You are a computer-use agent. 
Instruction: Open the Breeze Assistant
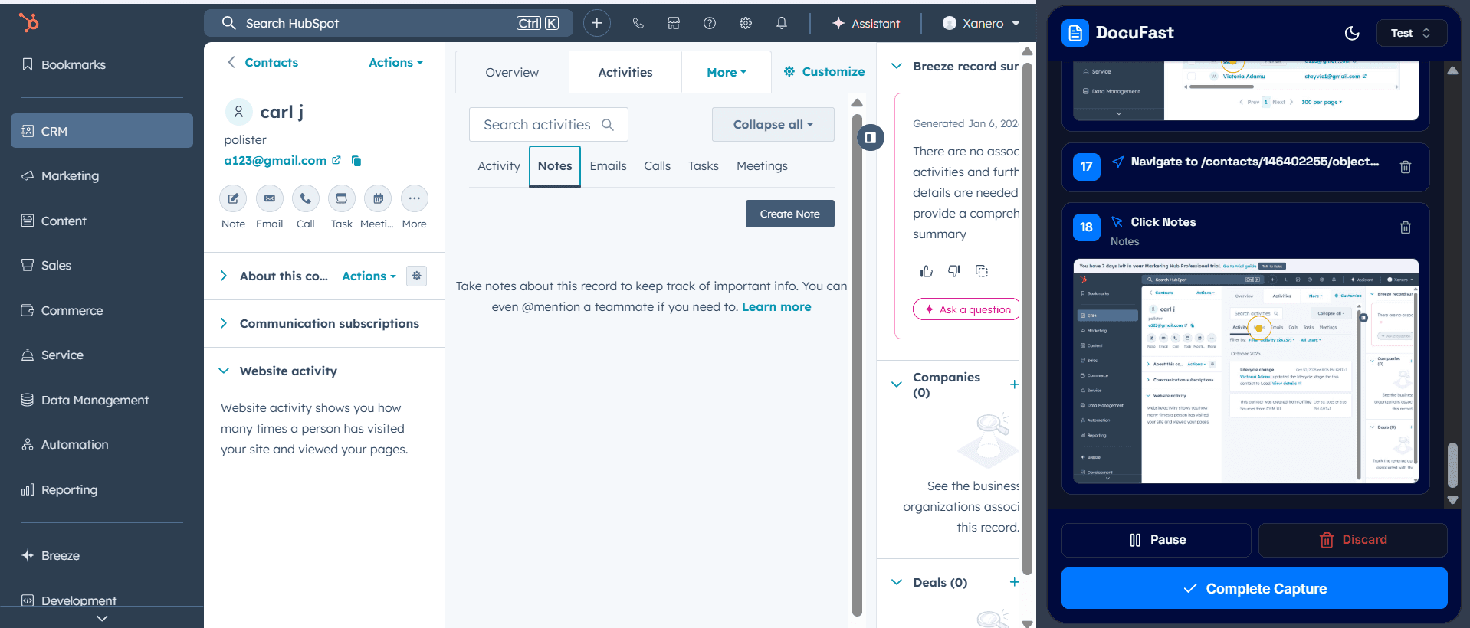click(x=866, y=23)
